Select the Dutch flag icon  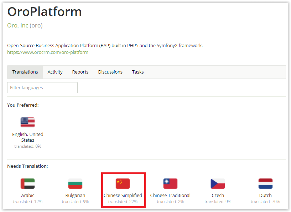[265, 183]
